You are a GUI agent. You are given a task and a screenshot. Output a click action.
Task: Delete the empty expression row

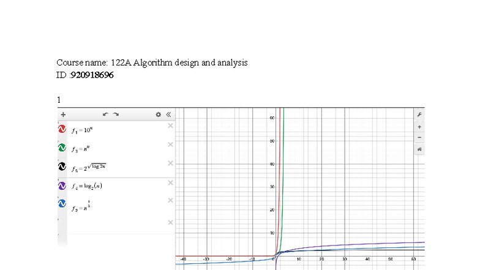pos(170,223)
